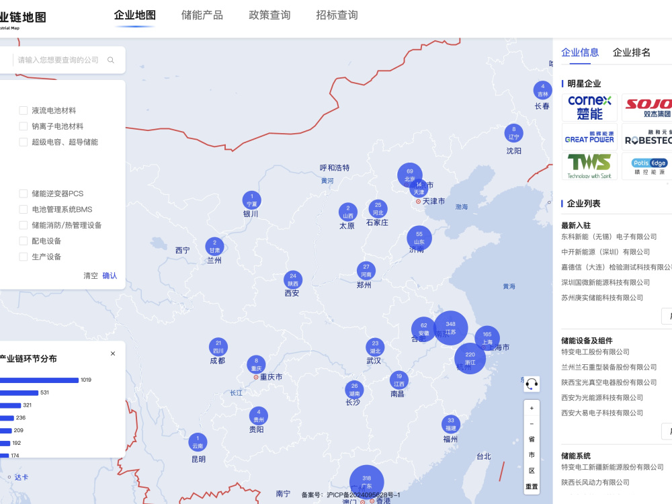Click 重置 to reset the map
The height and width of the screenshot is (504, 672).
coord(532,487)
